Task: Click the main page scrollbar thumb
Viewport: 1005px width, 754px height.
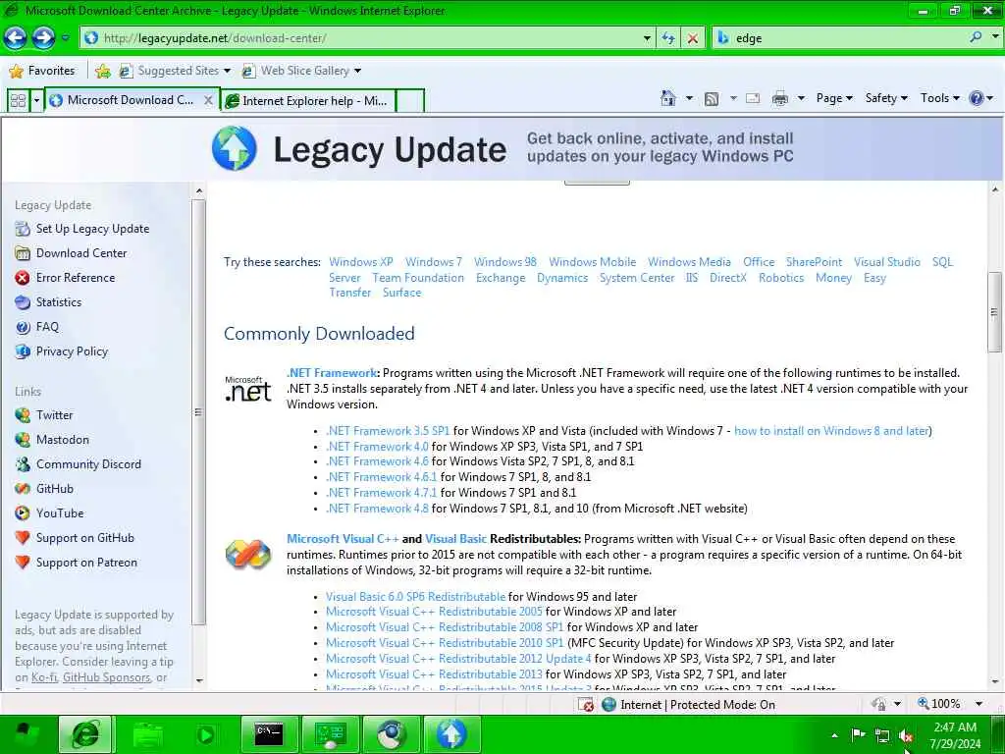Action: pyautogui.click(x=994, y=312)
